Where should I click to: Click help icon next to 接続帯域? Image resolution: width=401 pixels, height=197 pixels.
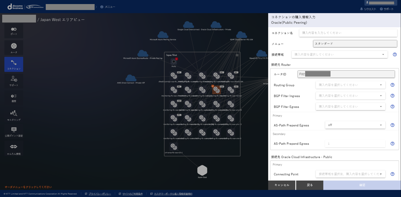[395, 54]
